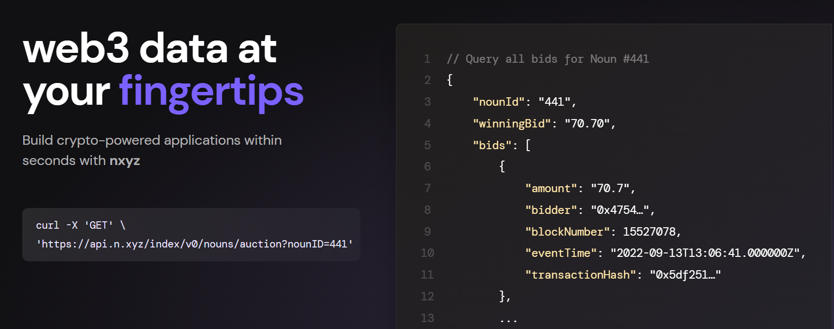
Task: Click the "eventTime" key on line 10
Action: [x=561, y=253]
